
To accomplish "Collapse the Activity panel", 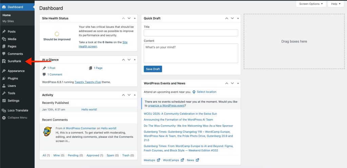I will click(x=135, y=95).
